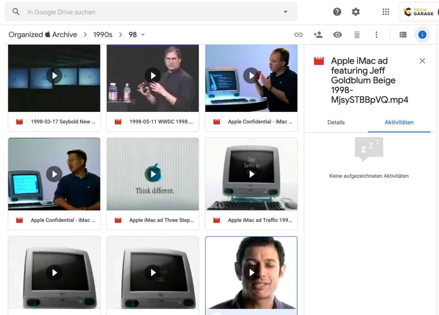Image resolution: width=439 pixels, height=315 pixels.
Task: Click the eye preview icon
Action: pyautogui.click(x=337, y=35)
